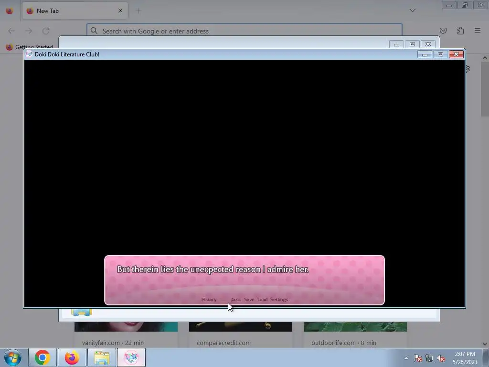Toggle Auto-forward mode in the game

(236, 299)
